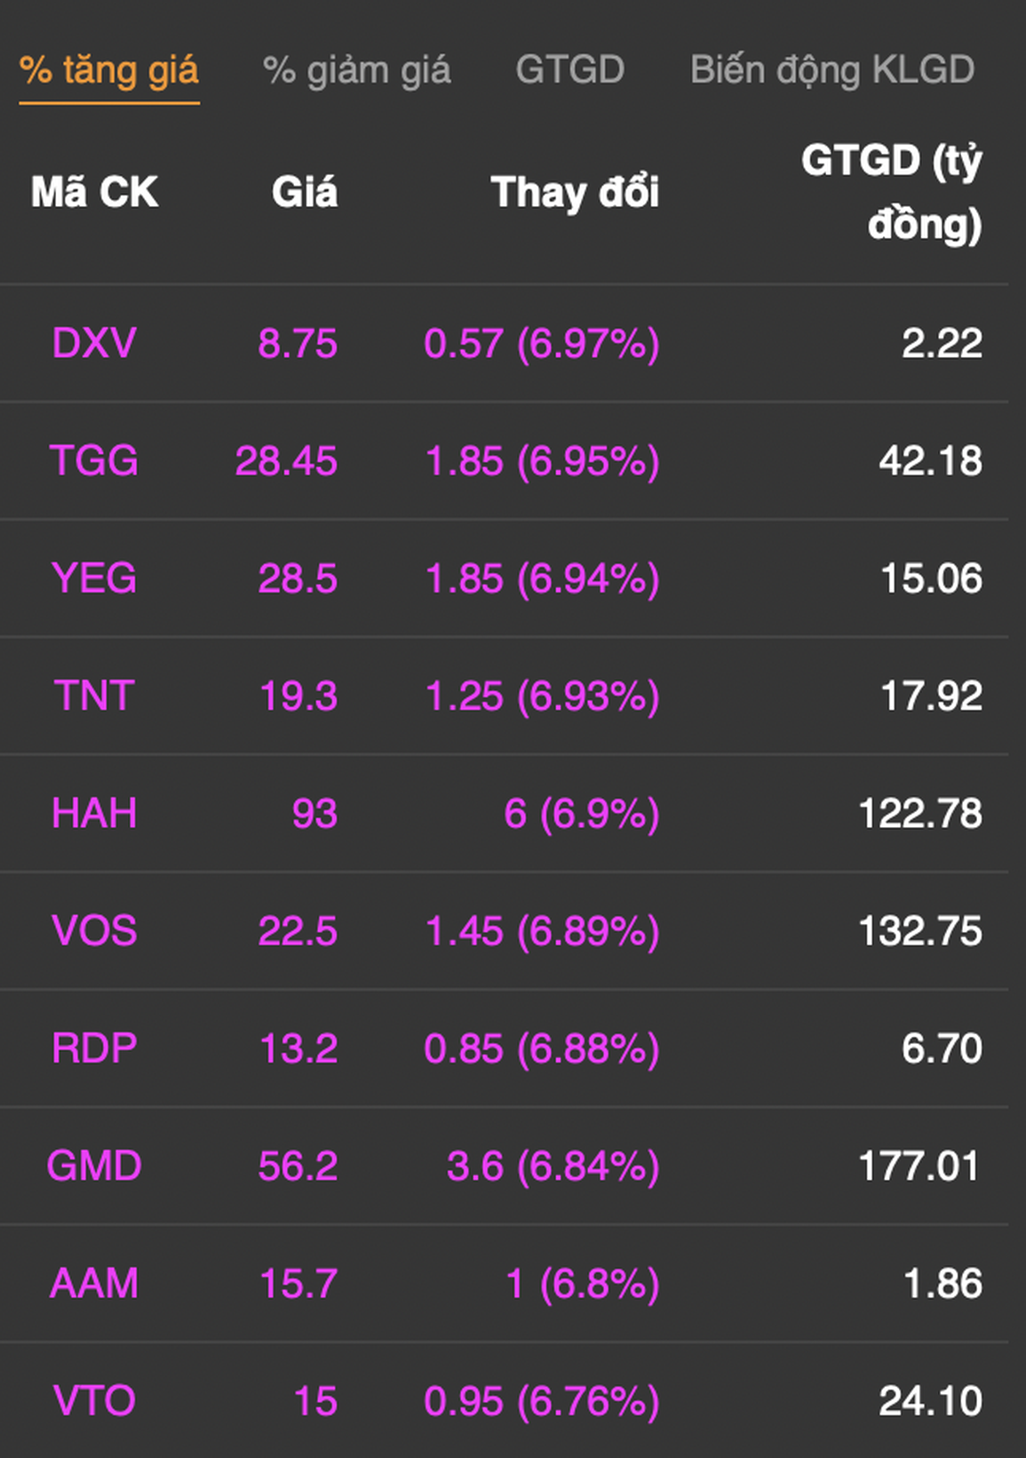
Task: Click HAH's trading value 122.78
Action: tap(919, 813)
